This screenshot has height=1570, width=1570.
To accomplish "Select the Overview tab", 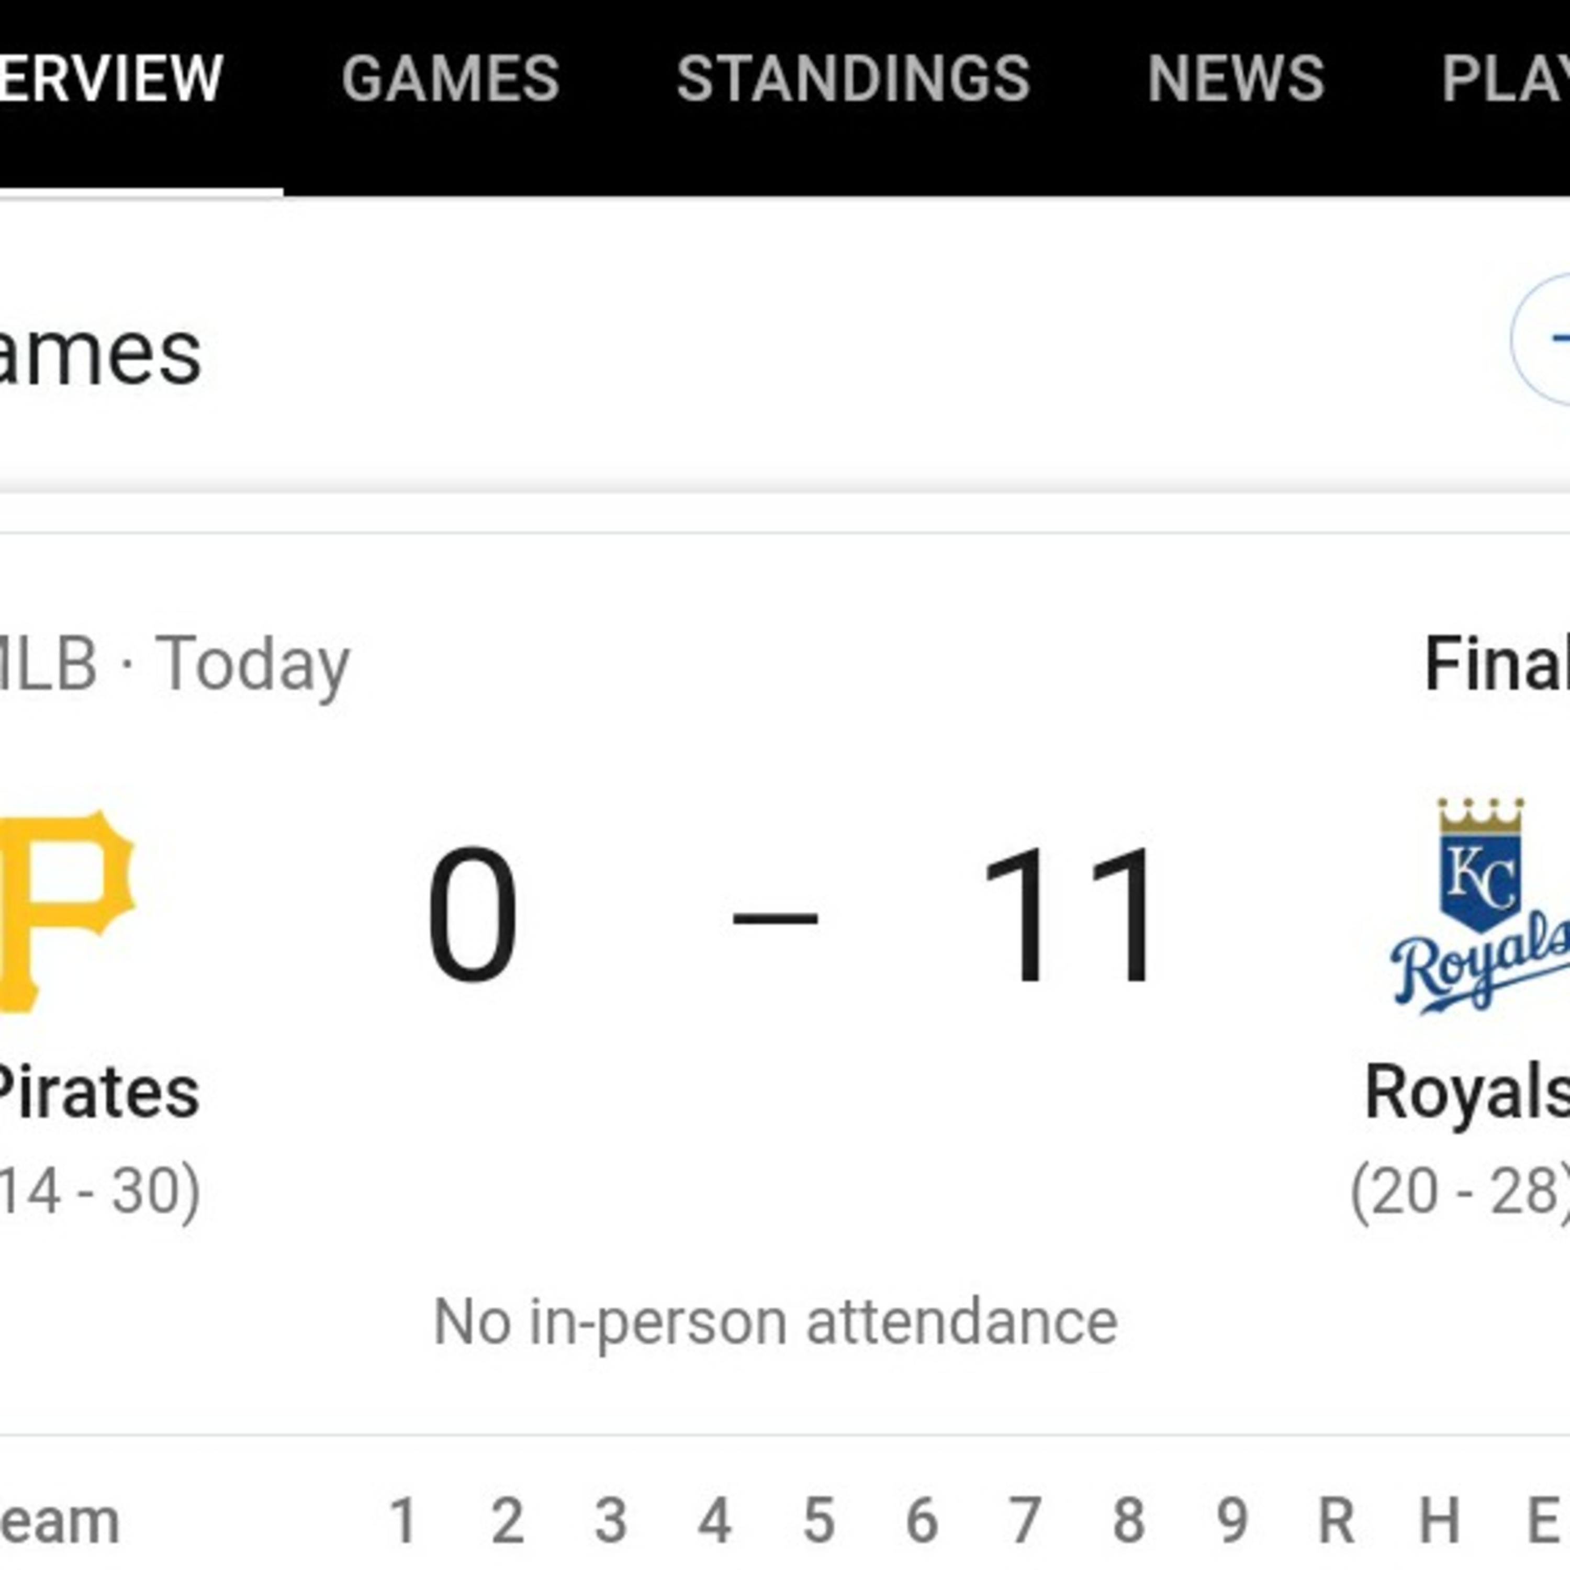I will click(111, 79).
